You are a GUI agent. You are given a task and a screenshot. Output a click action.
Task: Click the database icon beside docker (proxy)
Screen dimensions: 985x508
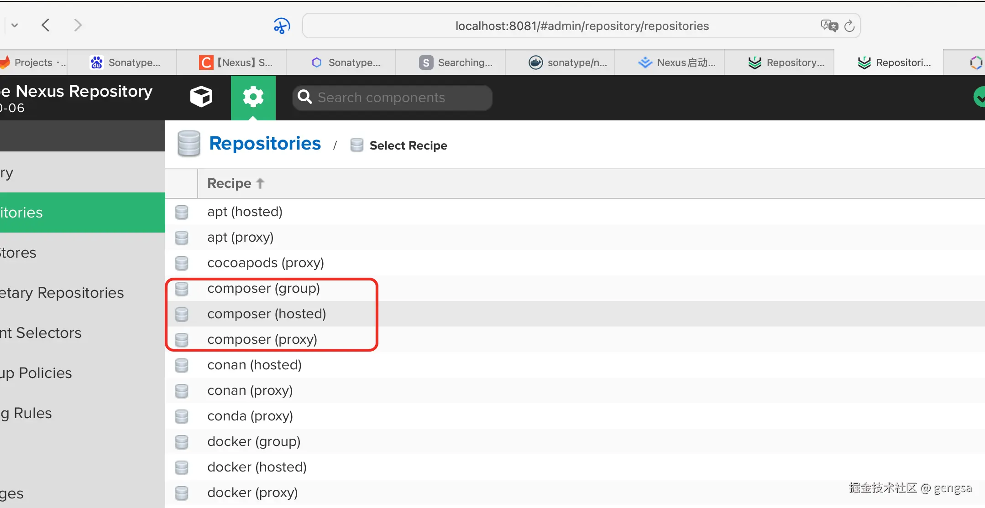(182, 493)
